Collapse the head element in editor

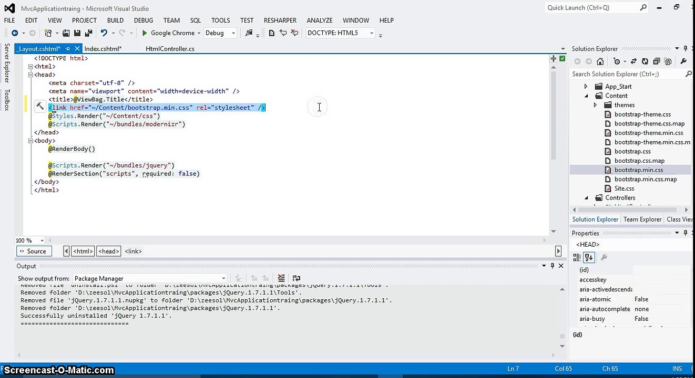click(30, 75)
